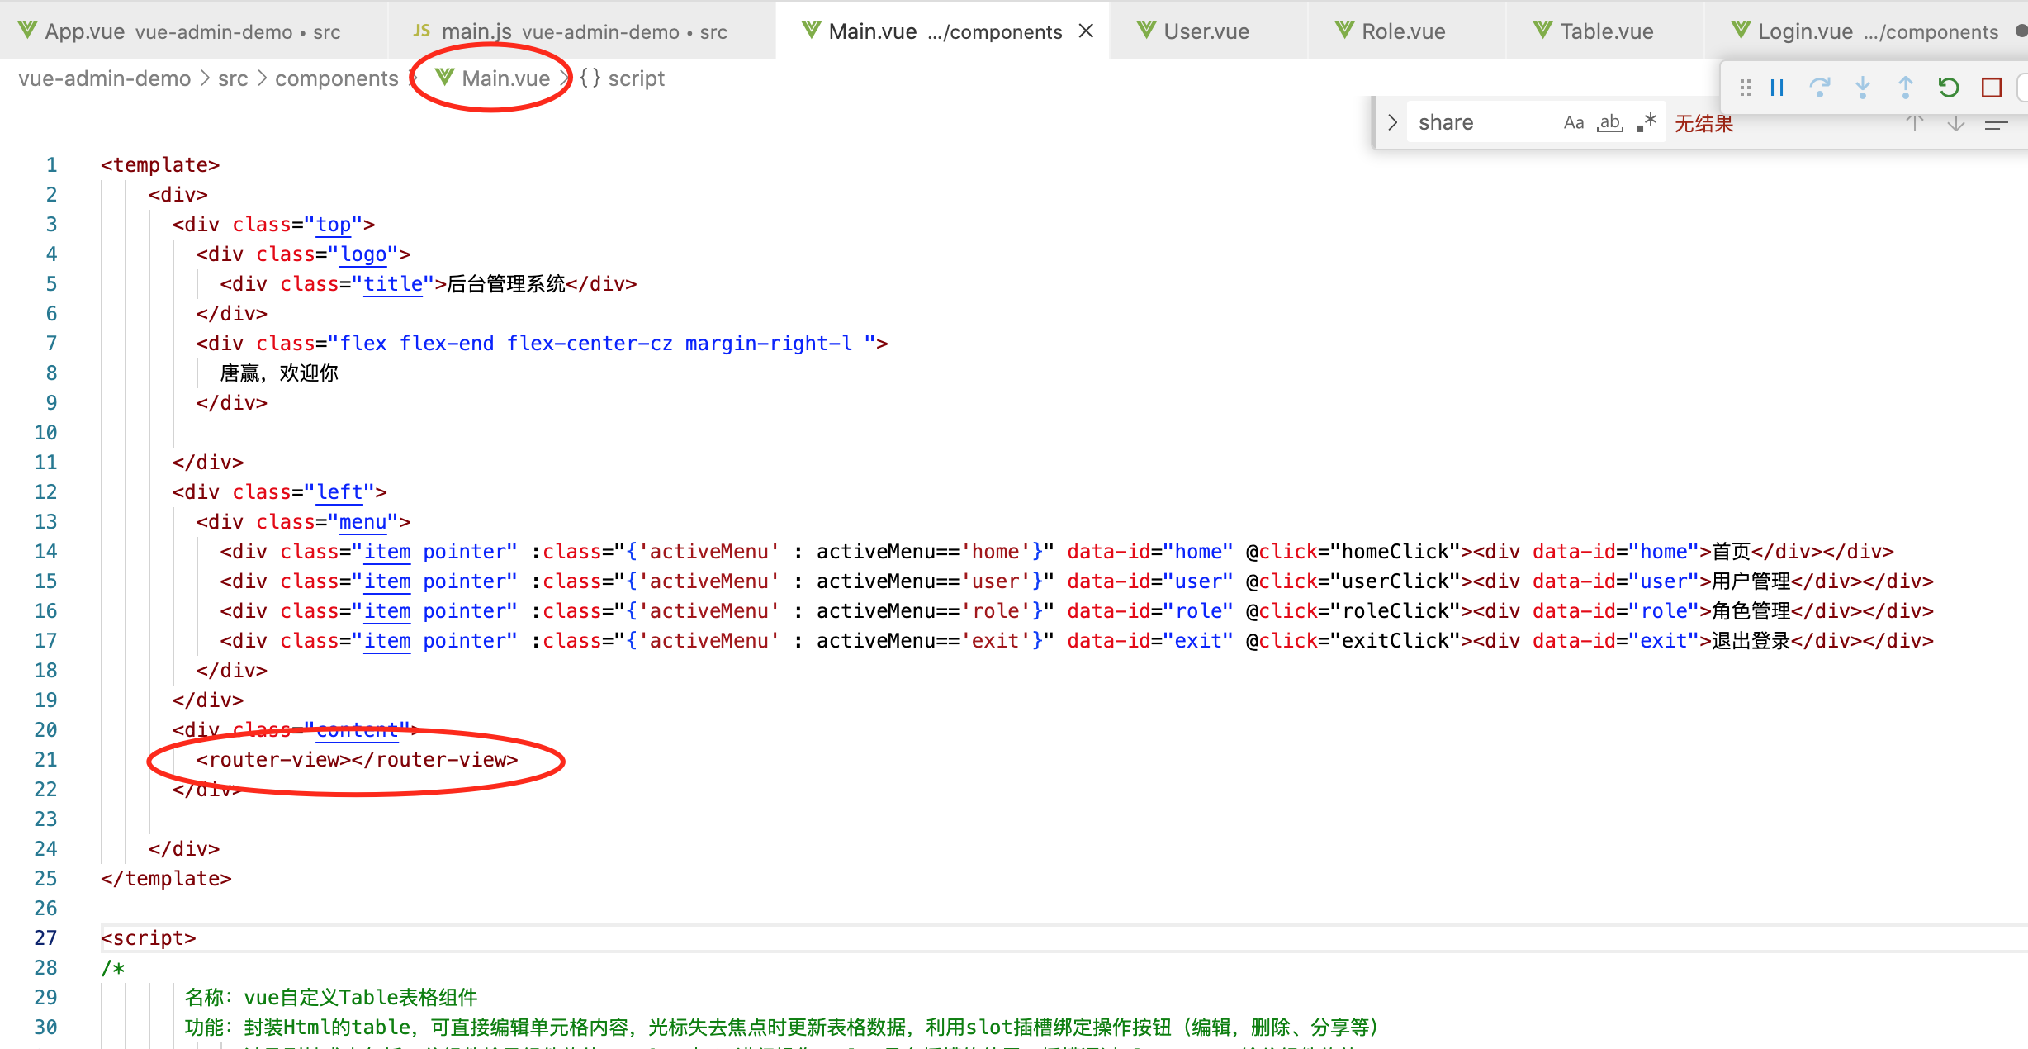Click the debug Step Out arrow
This screenshot has height=1049, width=2028.
click(x=1905, y=88)
